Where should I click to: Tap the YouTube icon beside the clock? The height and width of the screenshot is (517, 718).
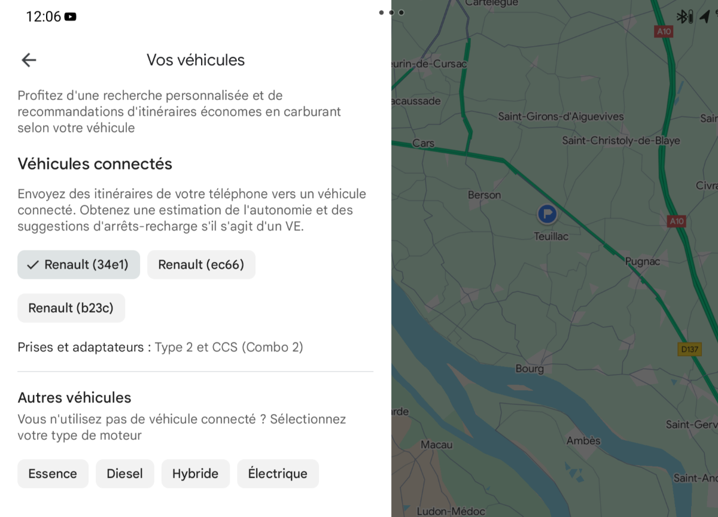click(71, 17)
